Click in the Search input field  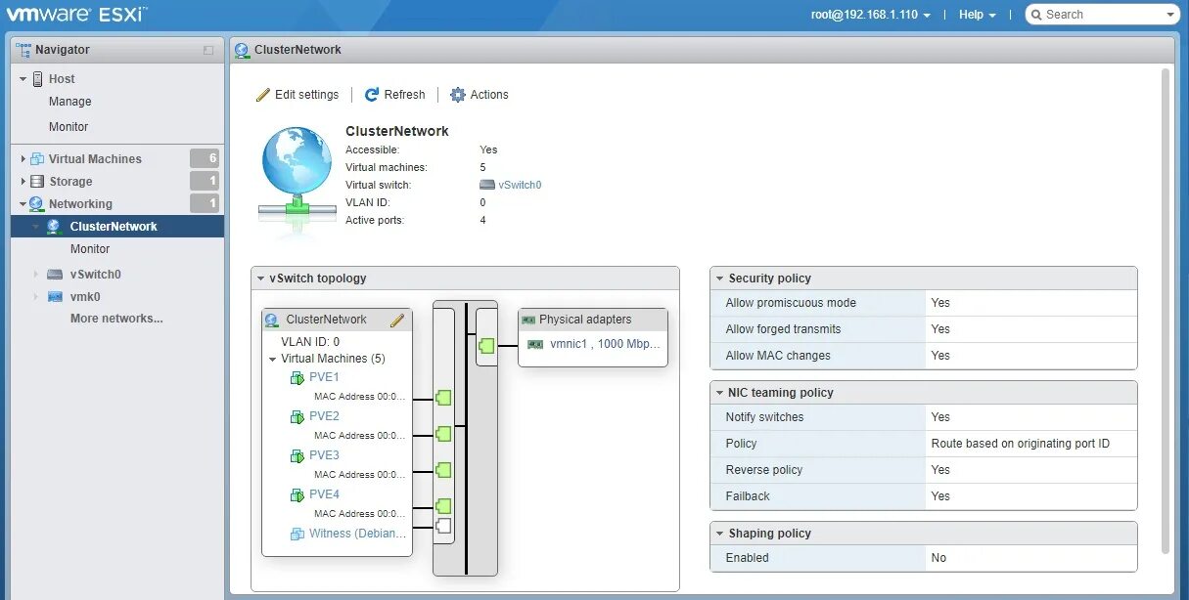[1104, 15]
